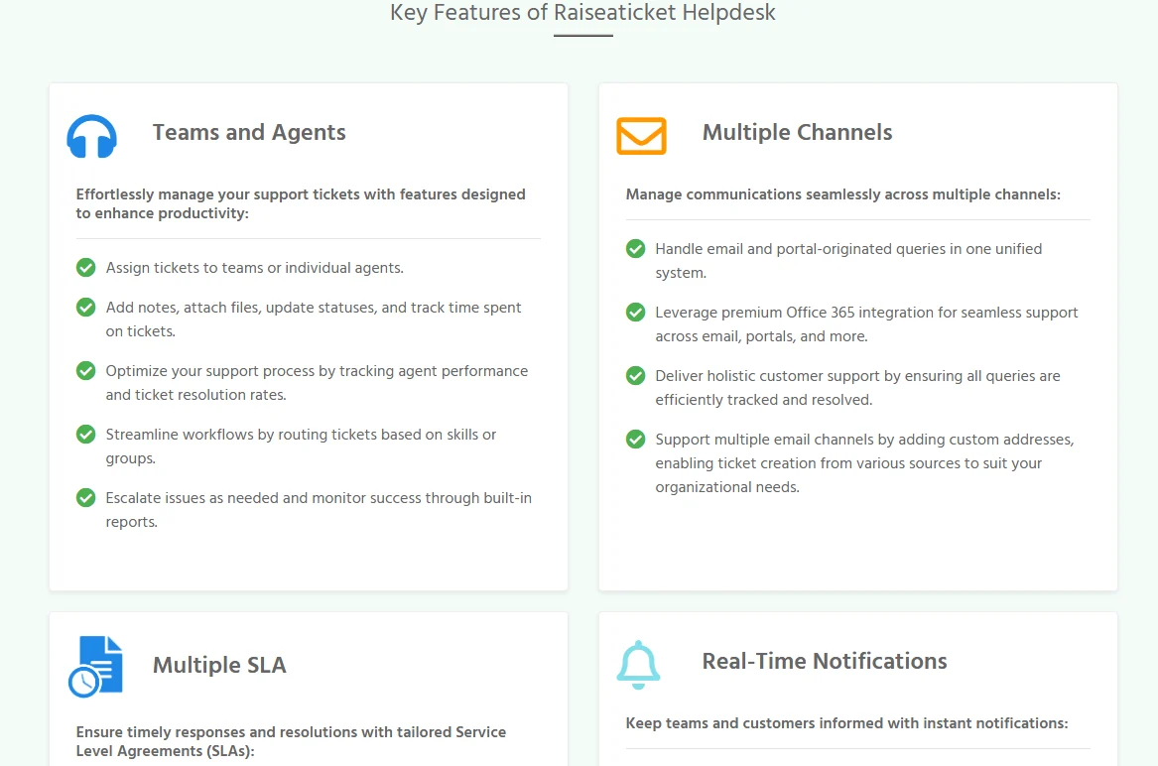Screen dimensions: 1158x766
Task: Click the document-clock icon for Multiple SLA
Action: tap(96, 666)
